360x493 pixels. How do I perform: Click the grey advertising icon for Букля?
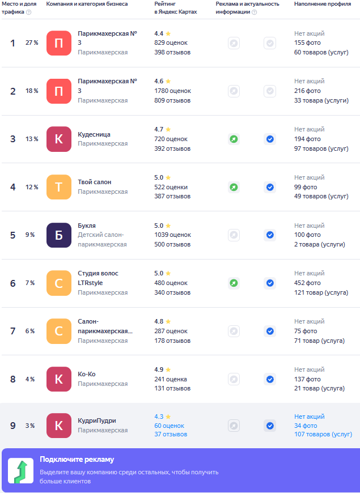(x=234, y=235)
